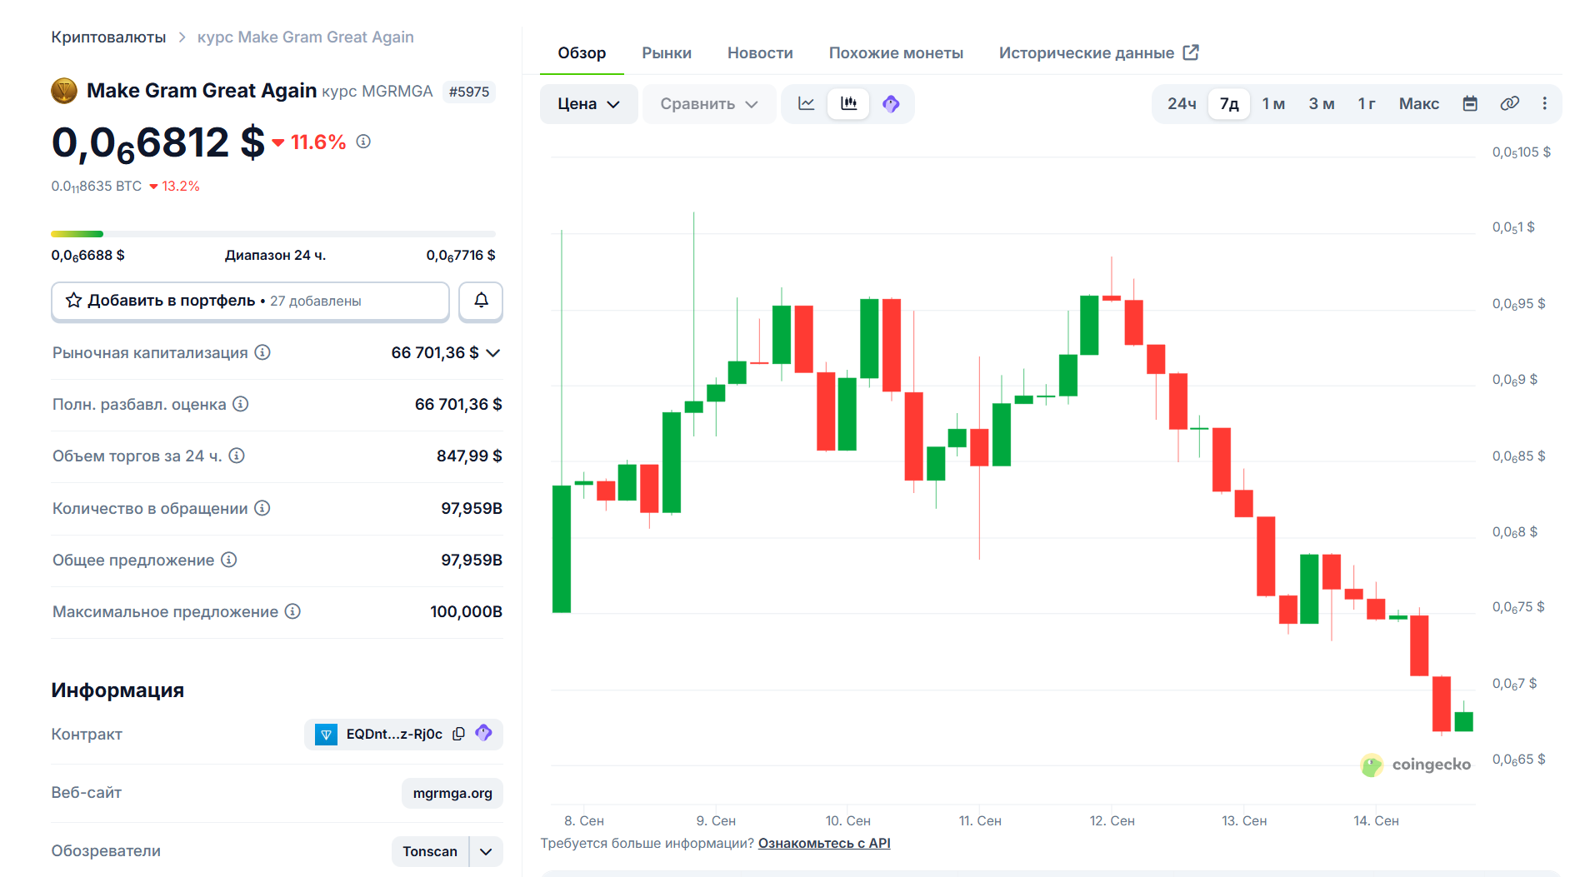Click the 24h low value 0,0₆6688 $
The width and height of the screenshot is (1570, 877).
88,255
